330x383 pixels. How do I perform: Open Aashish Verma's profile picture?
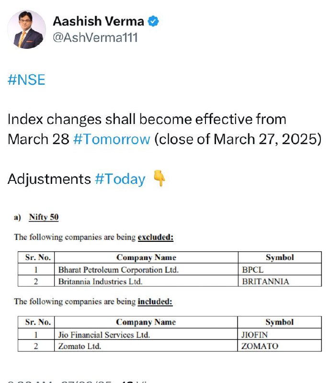point(26,30)
